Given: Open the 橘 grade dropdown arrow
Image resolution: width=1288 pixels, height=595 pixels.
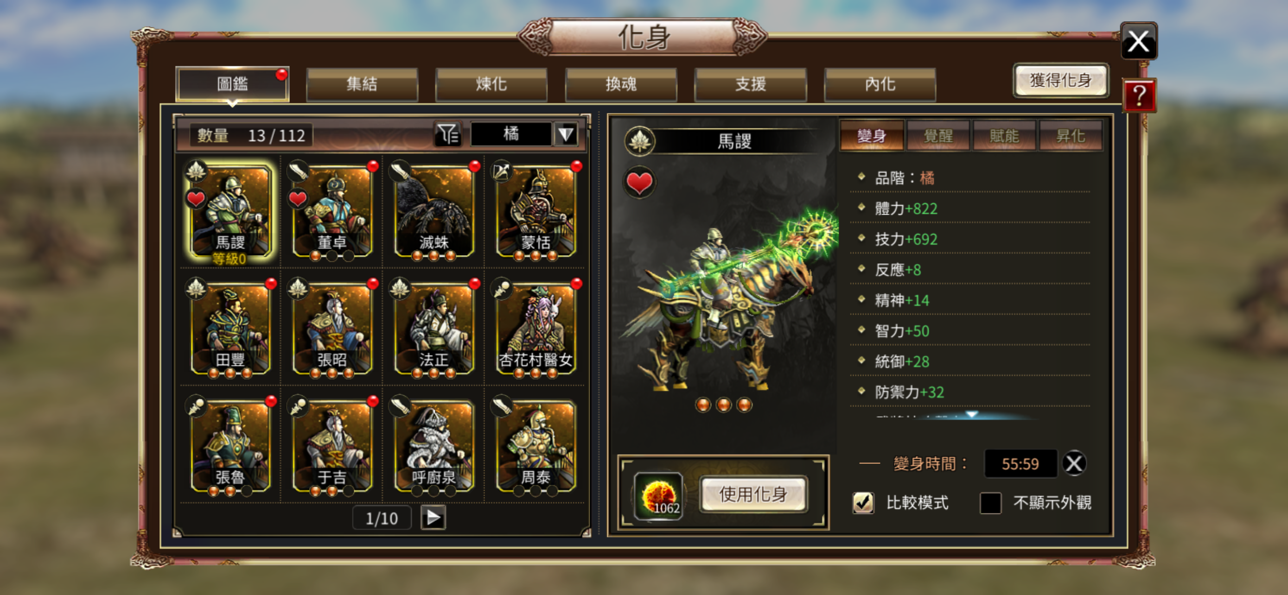Looking at the screenshot, I should pyautogui.click(x=566, y=134).
